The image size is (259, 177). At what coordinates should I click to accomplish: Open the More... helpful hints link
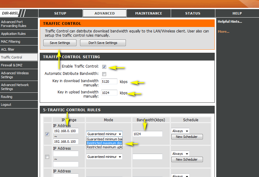[224, 32]
